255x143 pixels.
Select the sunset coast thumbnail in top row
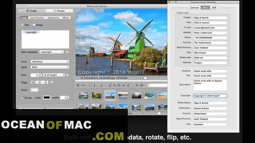tap(136, 95)
